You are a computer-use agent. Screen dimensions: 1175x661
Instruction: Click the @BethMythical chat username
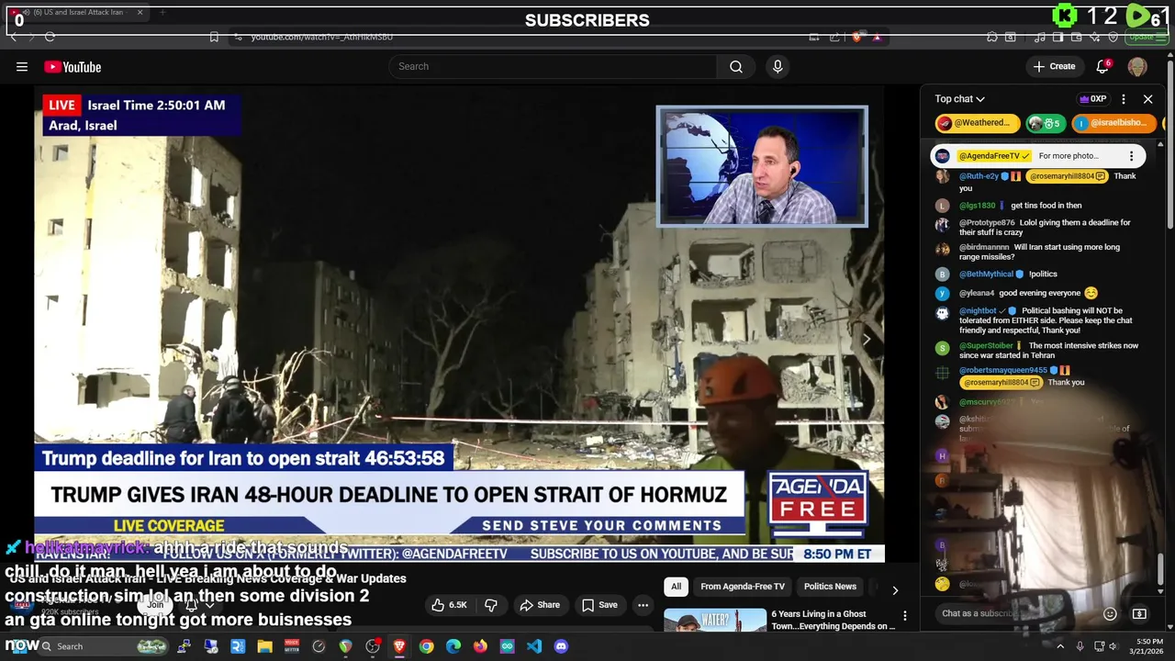point(986,274)
